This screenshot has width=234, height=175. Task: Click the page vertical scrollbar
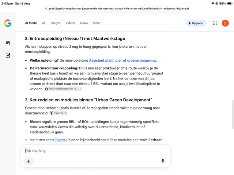(233, 114)
